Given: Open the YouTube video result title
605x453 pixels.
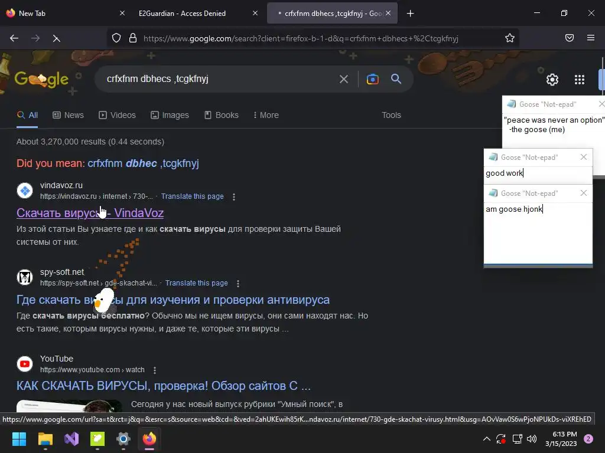Looking at the screenshot, I should point(164,386).
